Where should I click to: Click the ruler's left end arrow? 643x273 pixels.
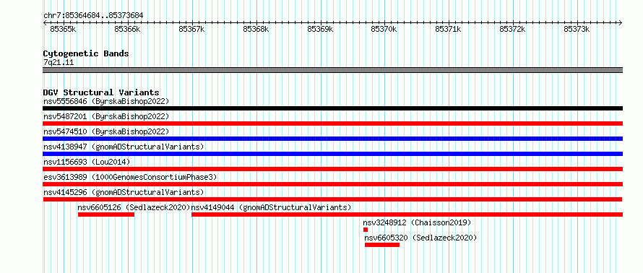point(45,22)
